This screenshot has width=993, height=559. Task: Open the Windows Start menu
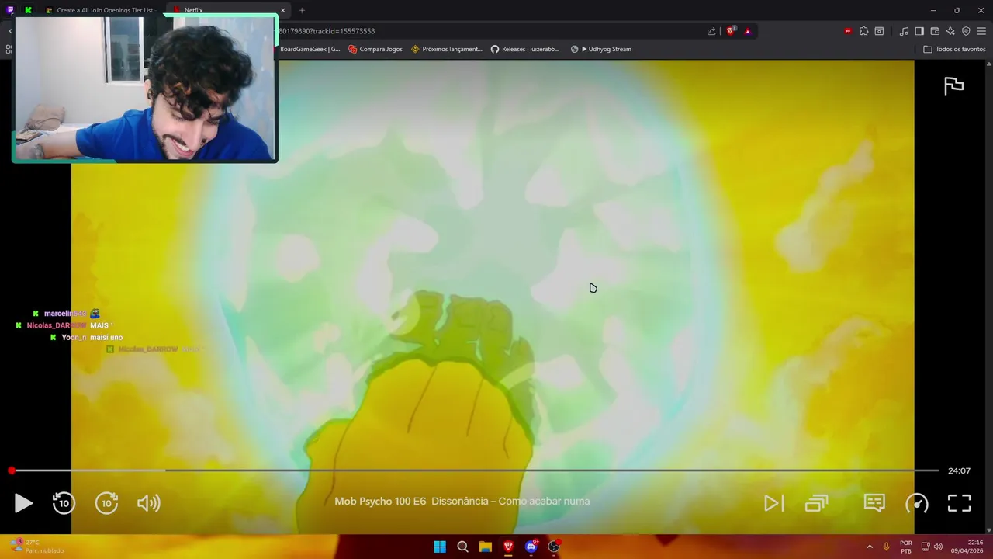tap(440, 547)
